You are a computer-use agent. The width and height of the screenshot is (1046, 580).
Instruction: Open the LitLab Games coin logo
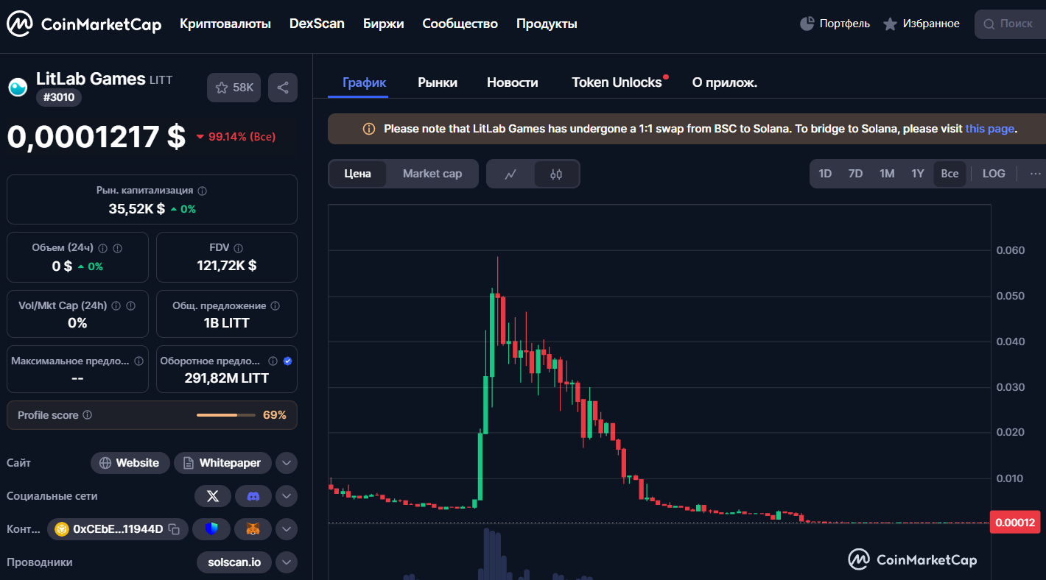click(18, 88)
